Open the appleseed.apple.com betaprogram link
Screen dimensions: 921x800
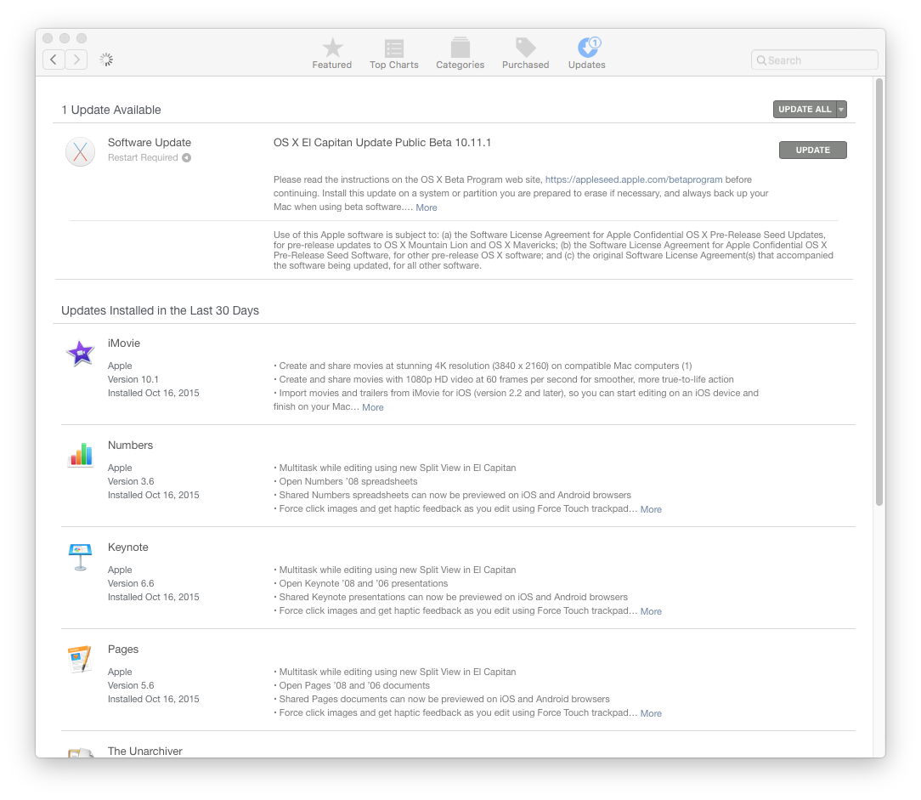[x=634, y=179]
